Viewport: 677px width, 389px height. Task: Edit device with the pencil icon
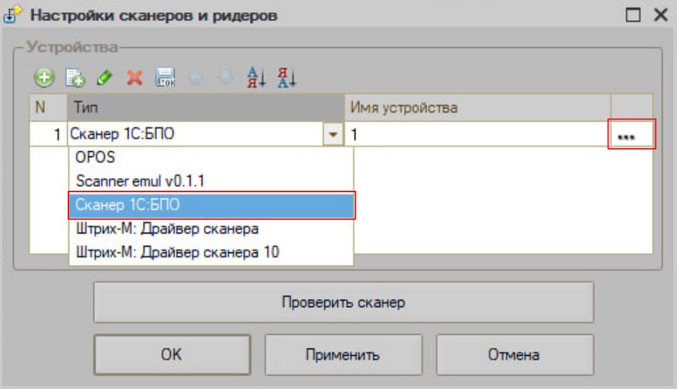(105, 78)
